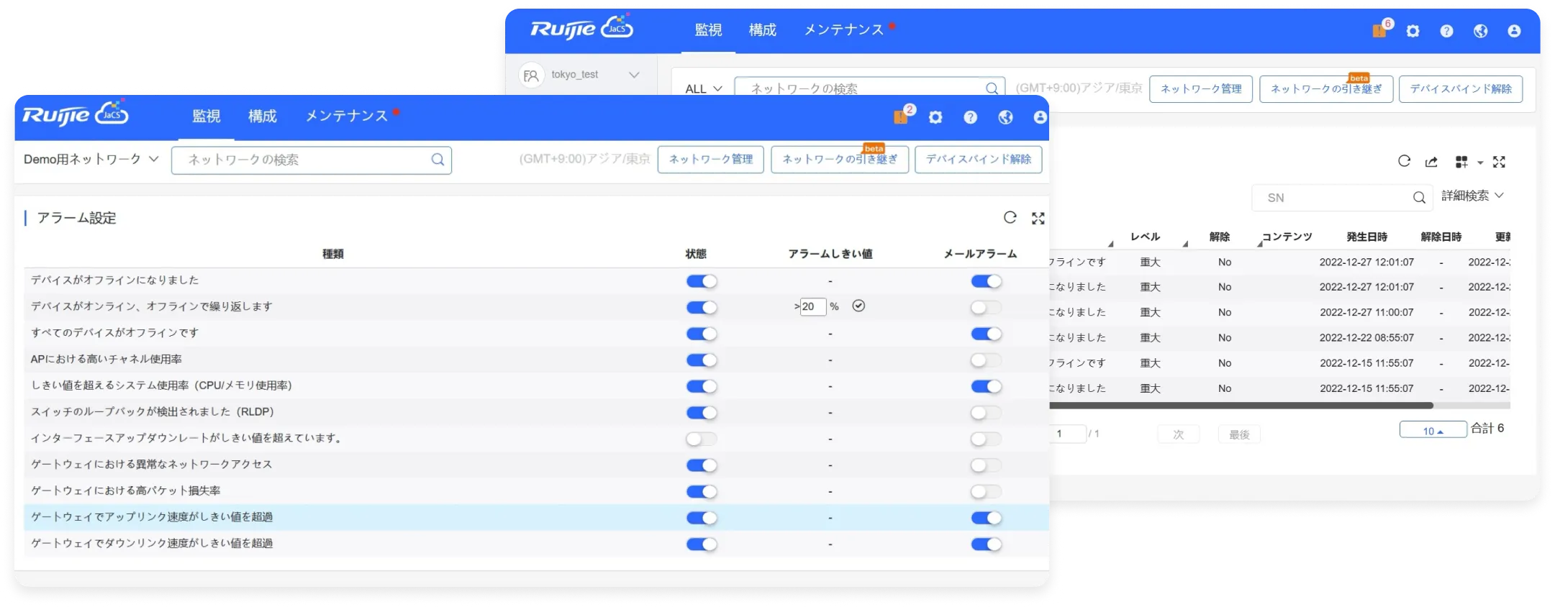
Task: Enable mail alarm for ゲートウェイにおける高パケット損失率
Action: tap(986, 492)
